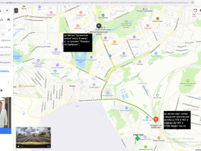Play the dashcam video preview

(19, 146)
